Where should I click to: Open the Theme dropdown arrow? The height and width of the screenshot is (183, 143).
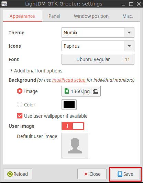point(129,32)
